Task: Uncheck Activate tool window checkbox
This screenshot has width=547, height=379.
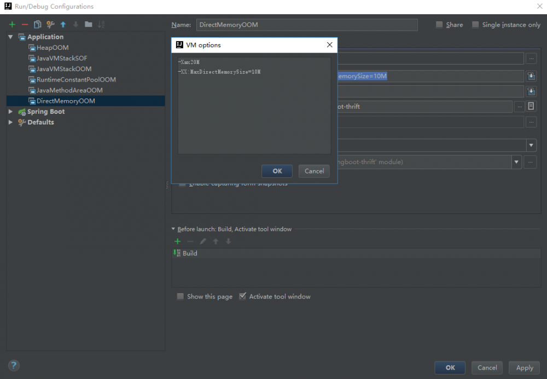Action: coord(242,296)
